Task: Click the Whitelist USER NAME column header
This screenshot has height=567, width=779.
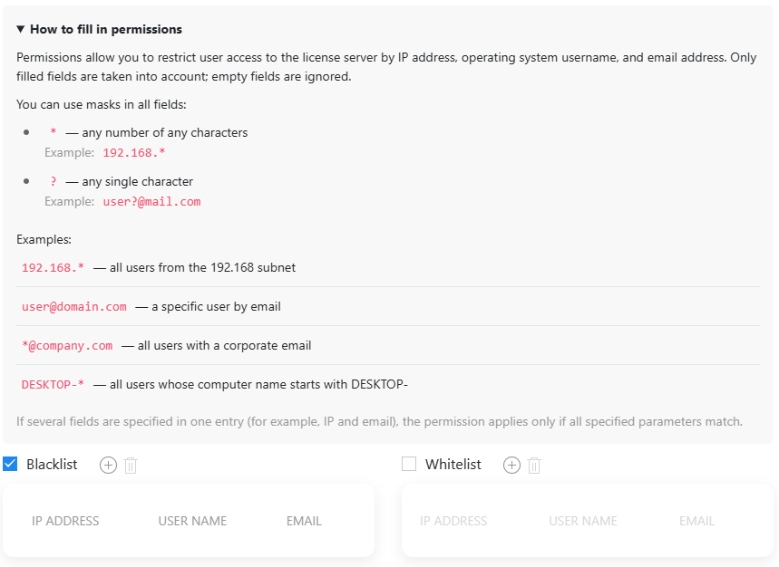Action: (583, 521)
